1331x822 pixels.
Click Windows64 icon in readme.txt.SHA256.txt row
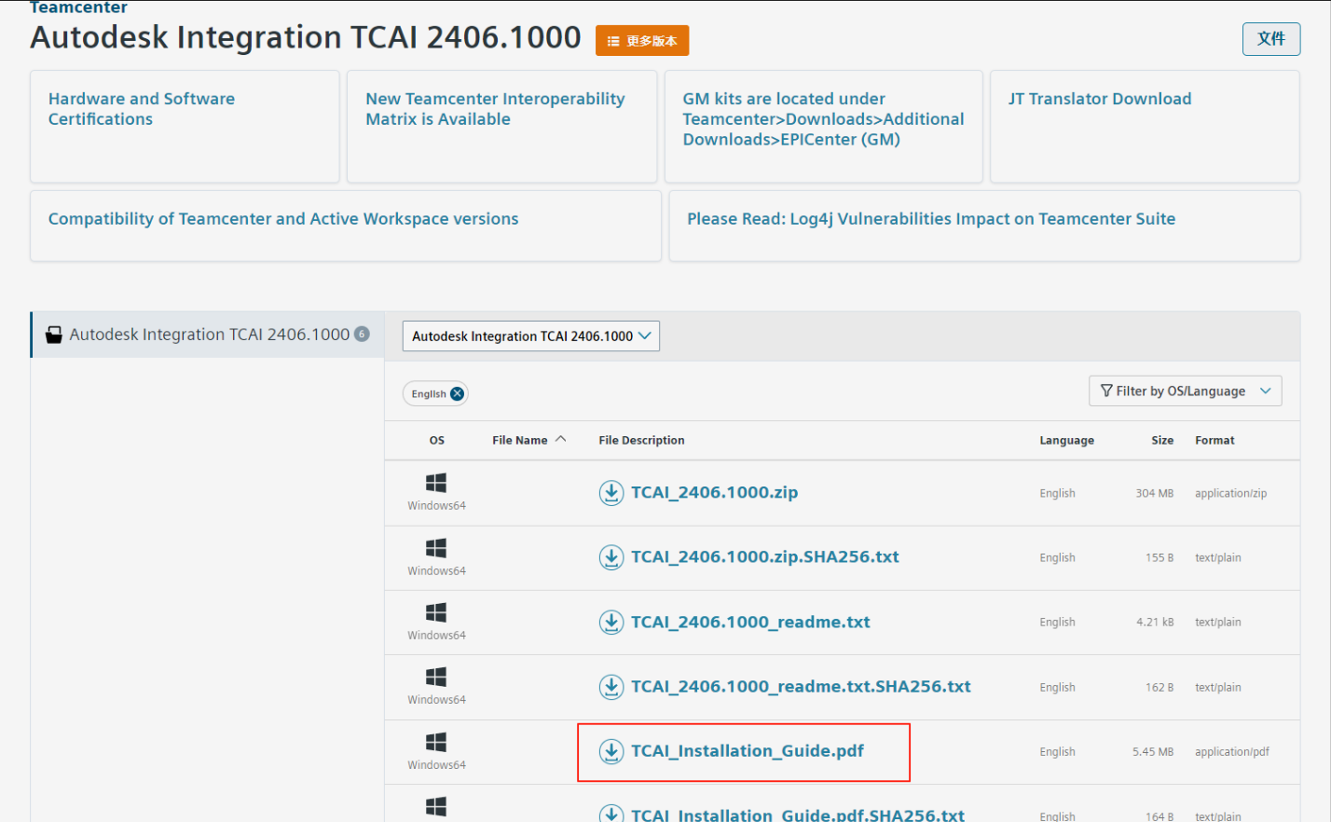(435, 677)
